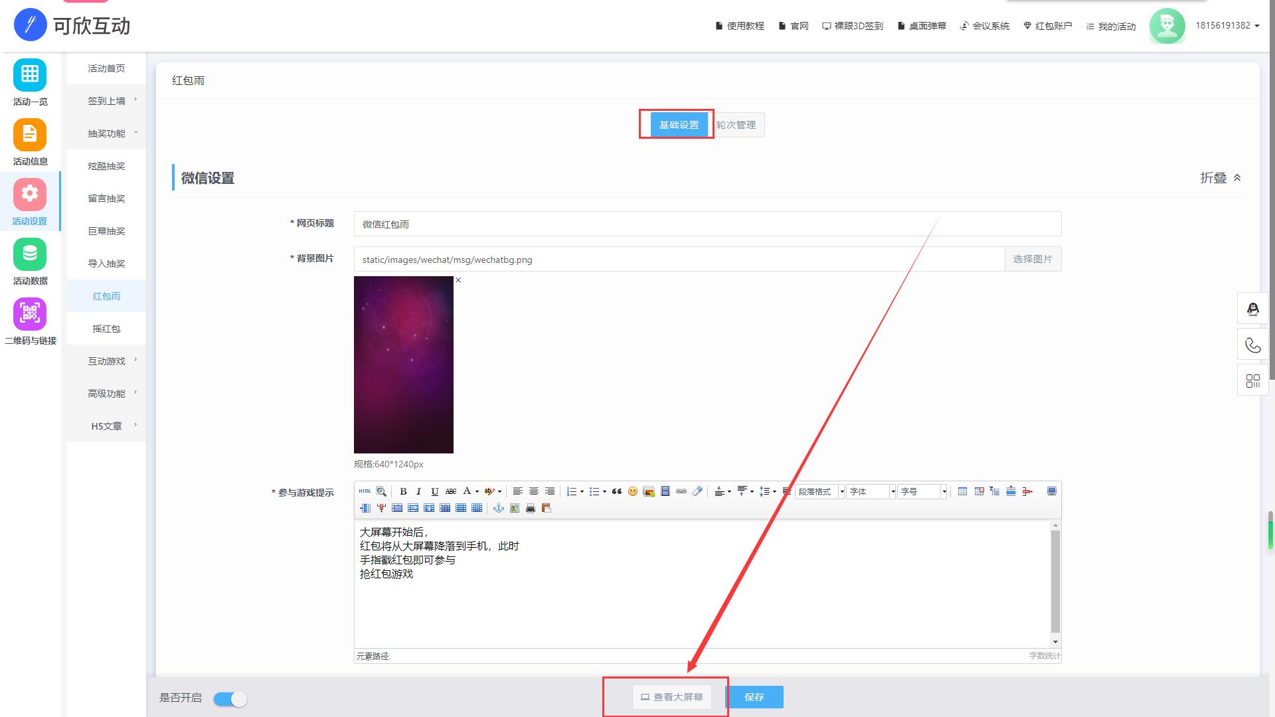Insert blockquote in editor
The height and width of the screenshot is (717, 1275).
click(617, 491)
